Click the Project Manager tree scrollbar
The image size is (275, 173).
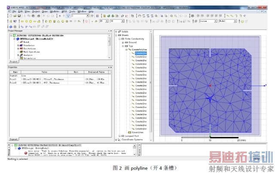(x=110, y=47)
